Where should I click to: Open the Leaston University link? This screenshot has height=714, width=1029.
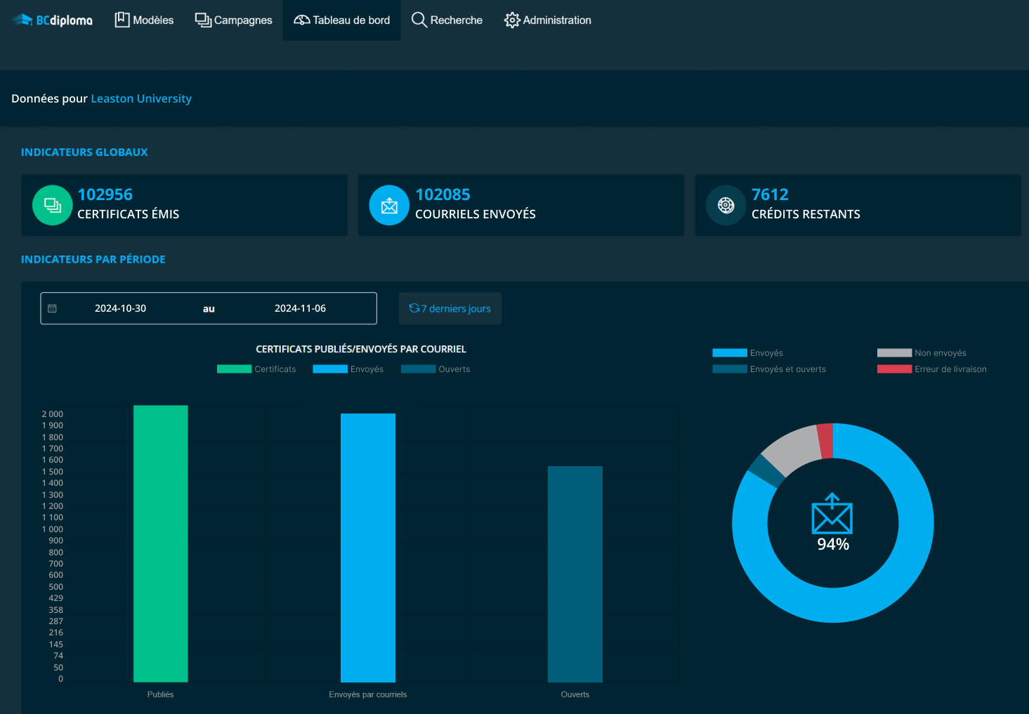(141, 98)
